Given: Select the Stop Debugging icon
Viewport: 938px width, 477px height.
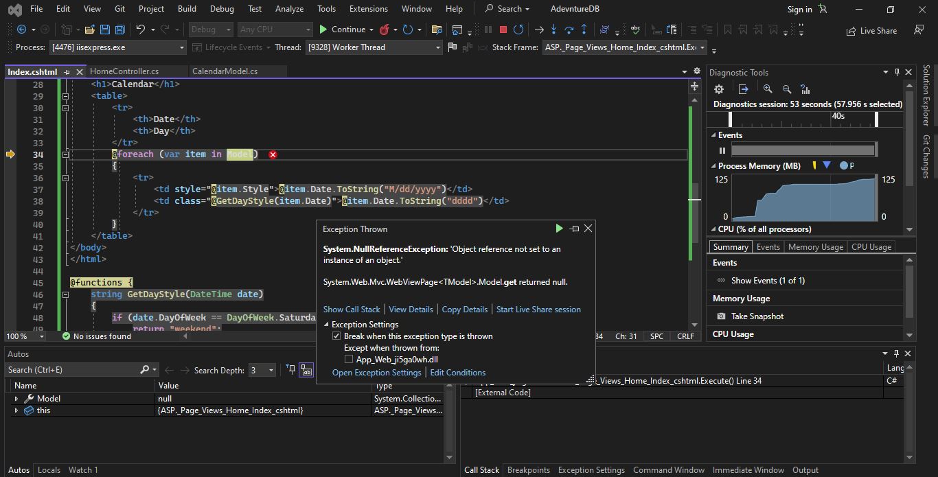Looking at the screenshot, I should tap(503, 30).
